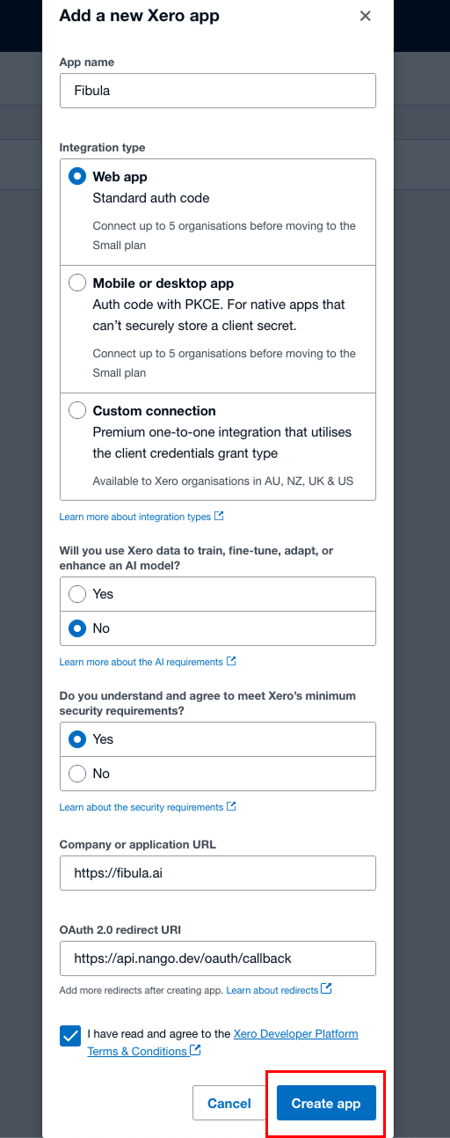The image size is (450, 1138).
Task: Open Learn about the security requirements link
Action: (142, 807)
